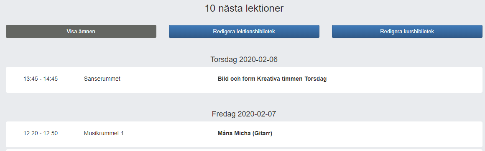485x151 pixels.
Task: Select the Musikrummet 1 room label
Action: (104, 134)
